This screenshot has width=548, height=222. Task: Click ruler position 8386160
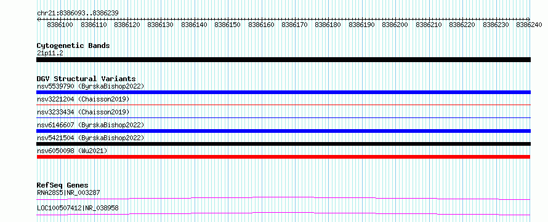click(262, 25)
